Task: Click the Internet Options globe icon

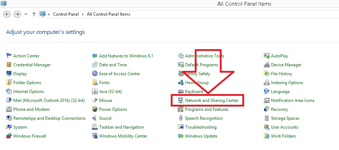Action: pos(9,92)
